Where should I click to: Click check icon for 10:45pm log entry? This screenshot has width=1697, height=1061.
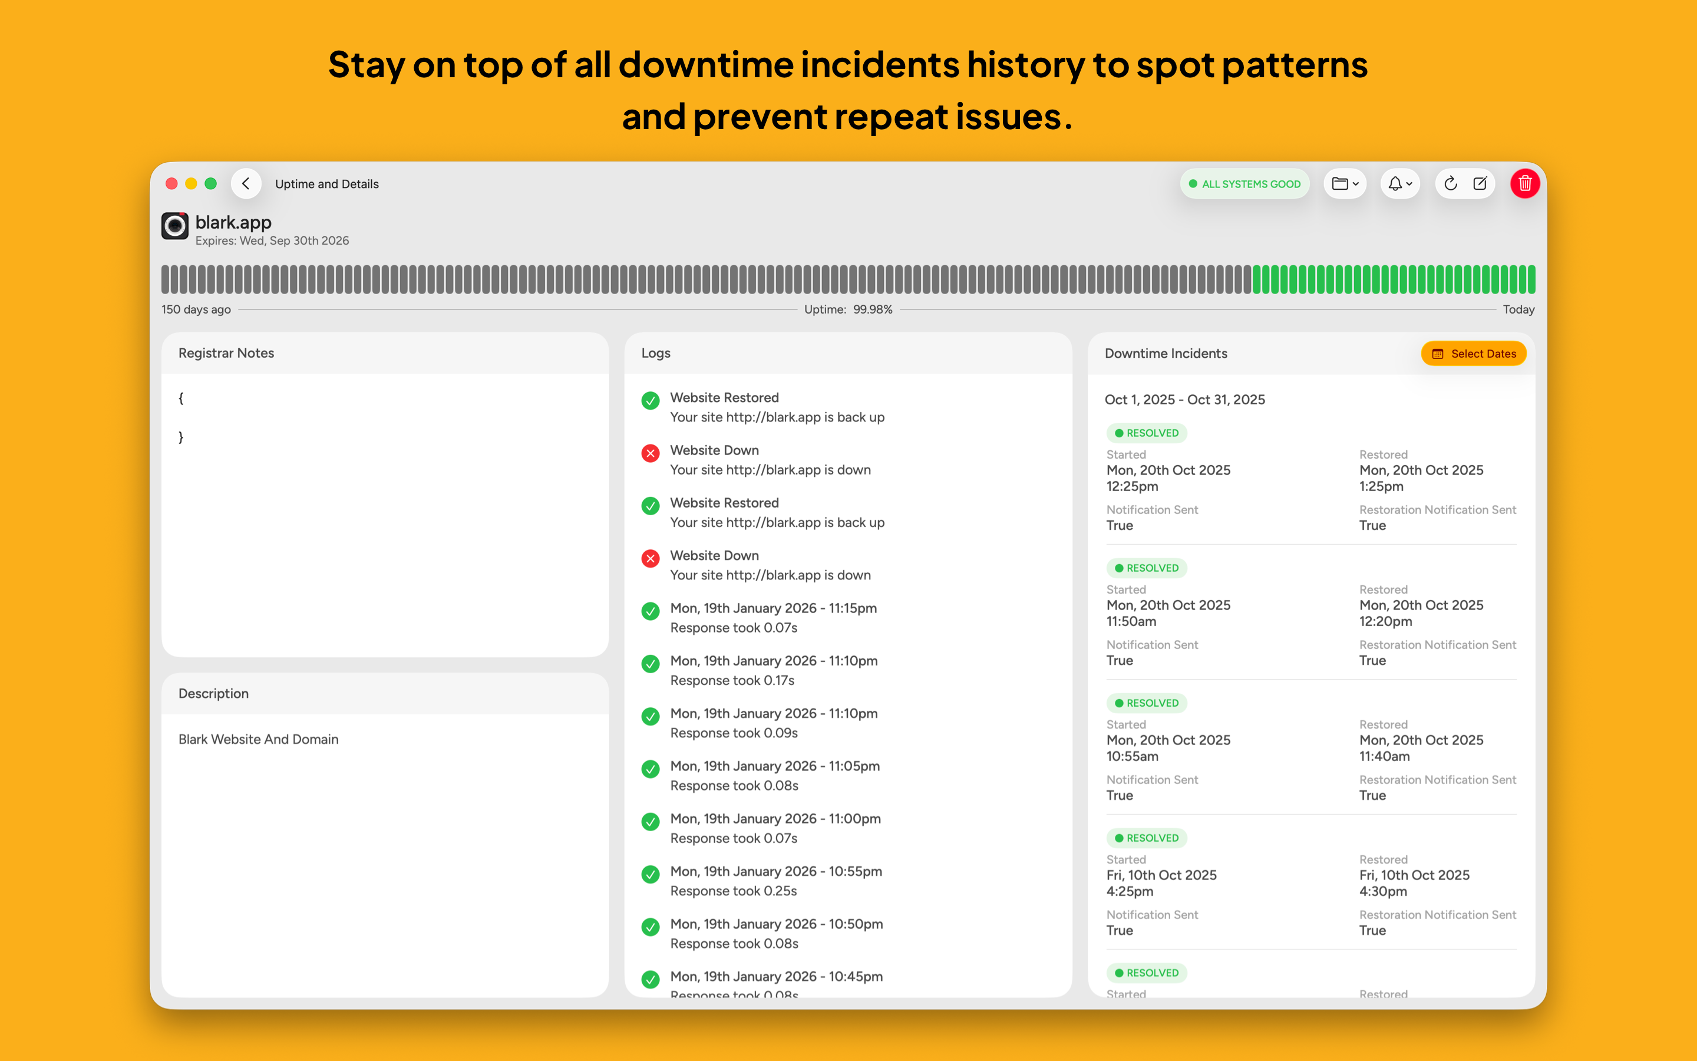pos(651,979)
